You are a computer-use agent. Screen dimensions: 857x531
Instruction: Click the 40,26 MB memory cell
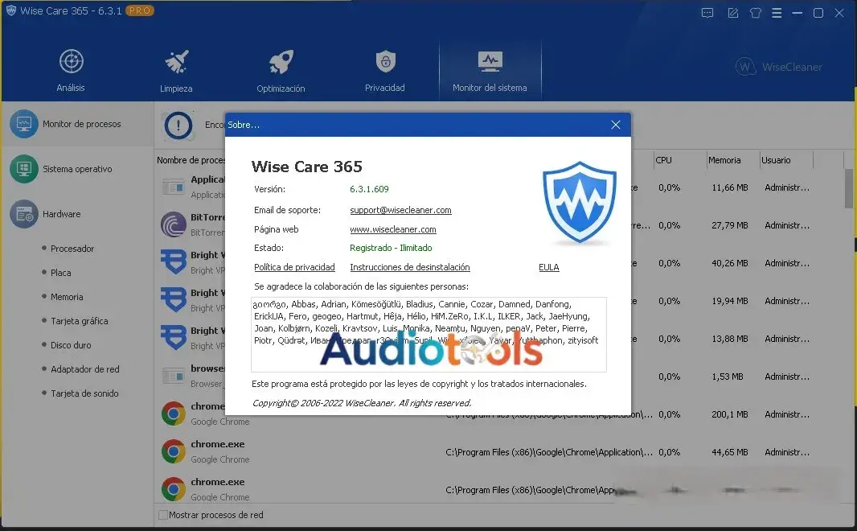(x=730, y=263)
